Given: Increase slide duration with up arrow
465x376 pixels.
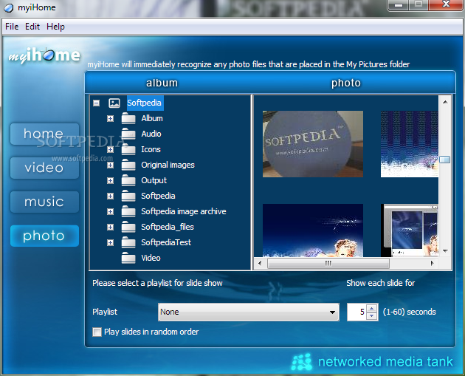Looking at the screenshot, I should click(x=371, y=308).
